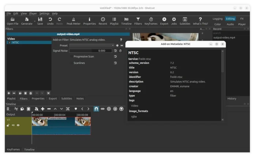
Task: Toggle ripple all tracks
Action: [x=115, y=109]
